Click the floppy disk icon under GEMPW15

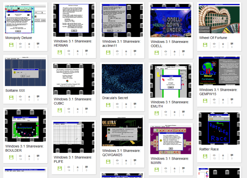point(205,101)
